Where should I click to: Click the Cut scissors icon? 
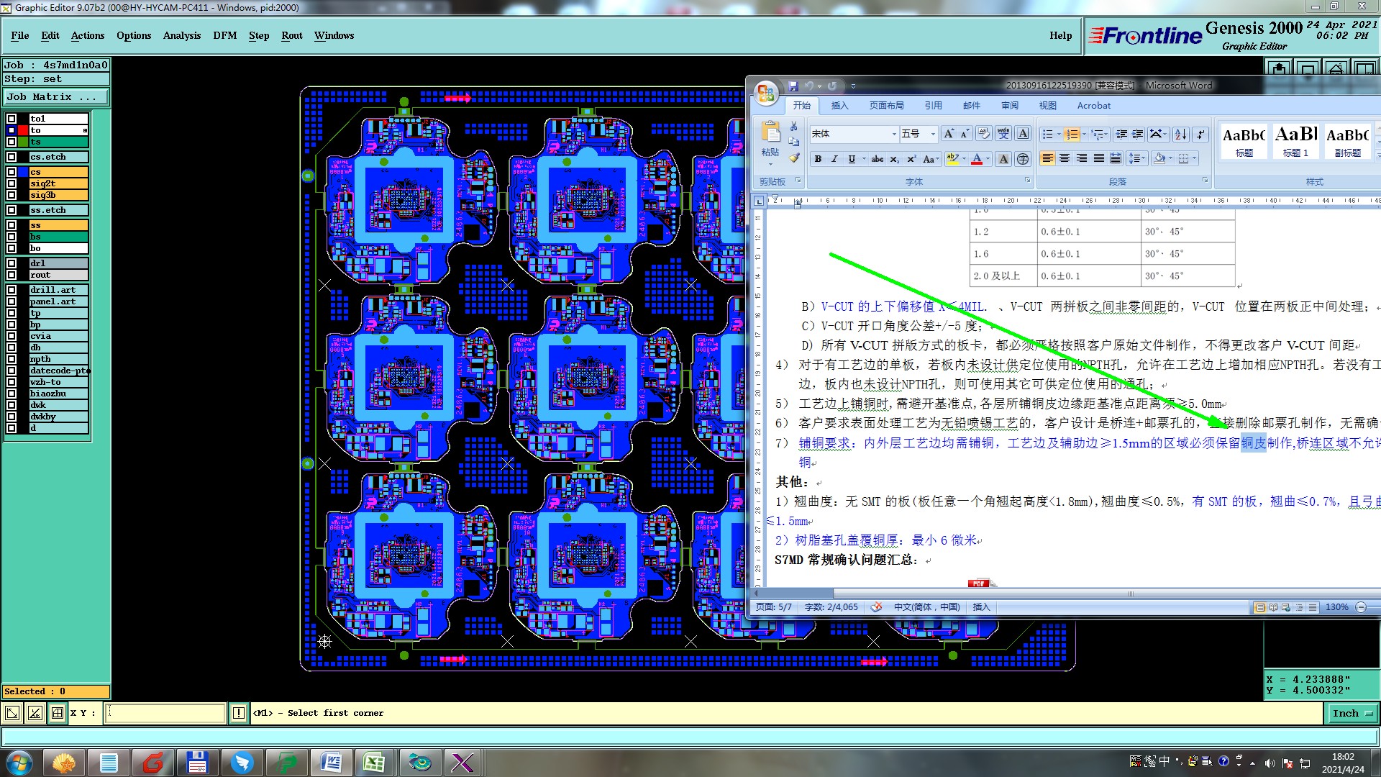(794, 126)
